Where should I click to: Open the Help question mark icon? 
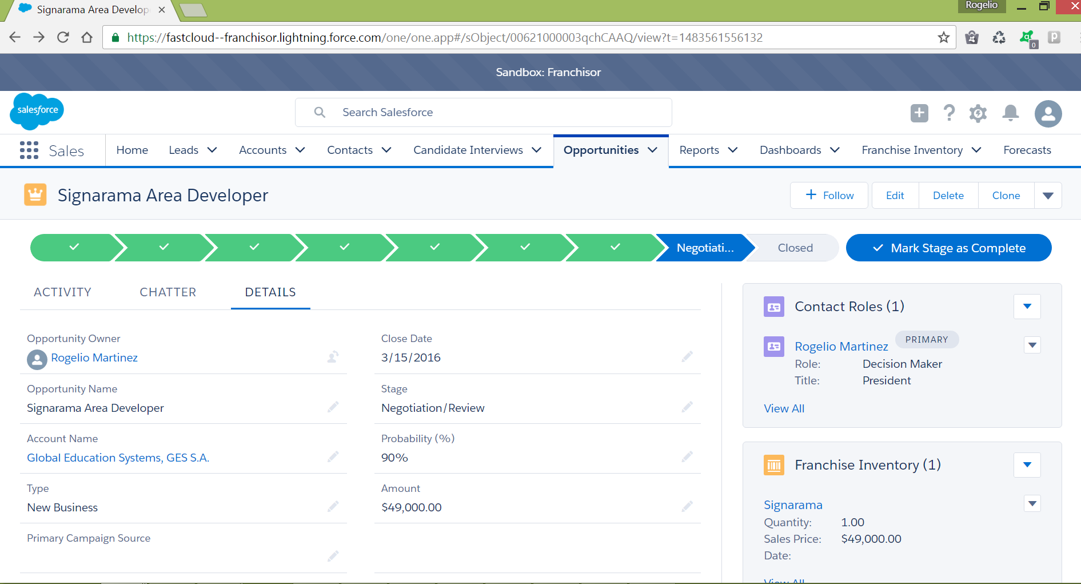pos(949,113)
